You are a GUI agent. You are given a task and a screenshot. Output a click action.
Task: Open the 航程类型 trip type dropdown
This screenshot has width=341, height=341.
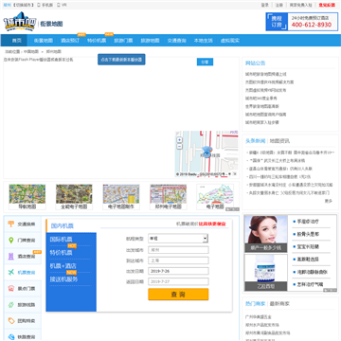[178, 239]
